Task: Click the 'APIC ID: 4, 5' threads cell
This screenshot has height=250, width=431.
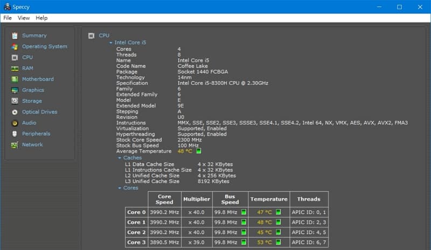Action: pos(309,232)
